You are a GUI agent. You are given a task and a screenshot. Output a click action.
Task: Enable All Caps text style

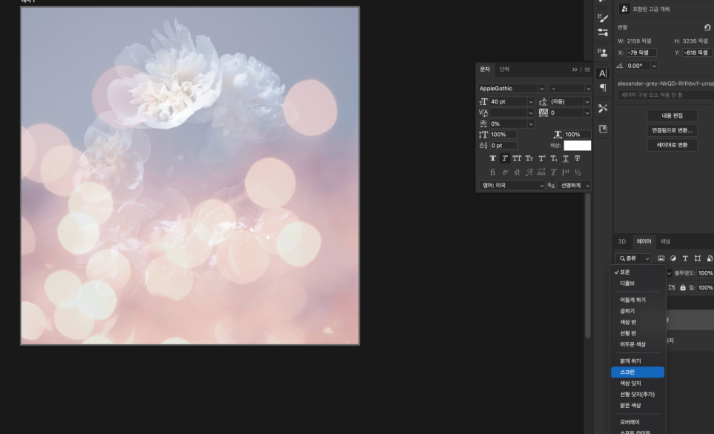click(x=517, y=158)
